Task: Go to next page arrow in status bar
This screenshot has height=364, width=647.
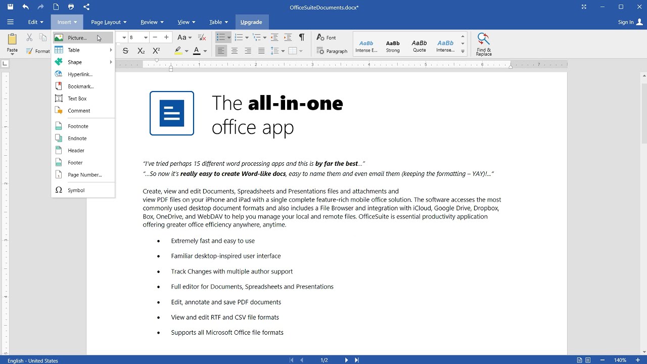Action: pyautogui.click(x=346, y=360)
